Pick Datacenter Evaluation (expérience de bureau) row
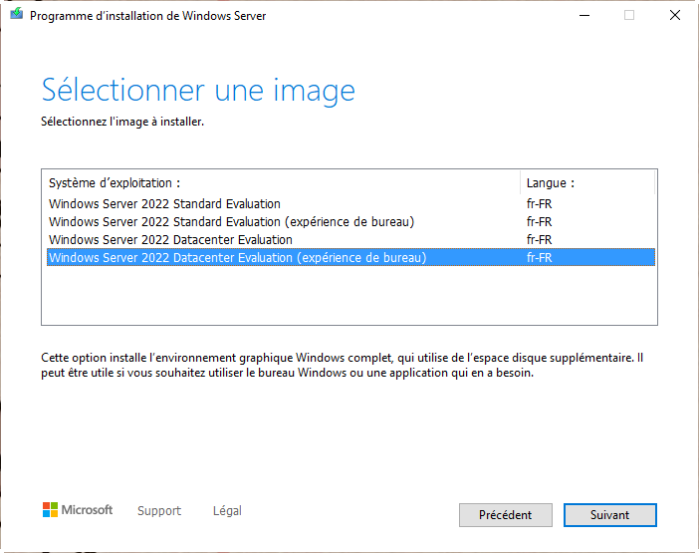 click(x=237, y=257)
